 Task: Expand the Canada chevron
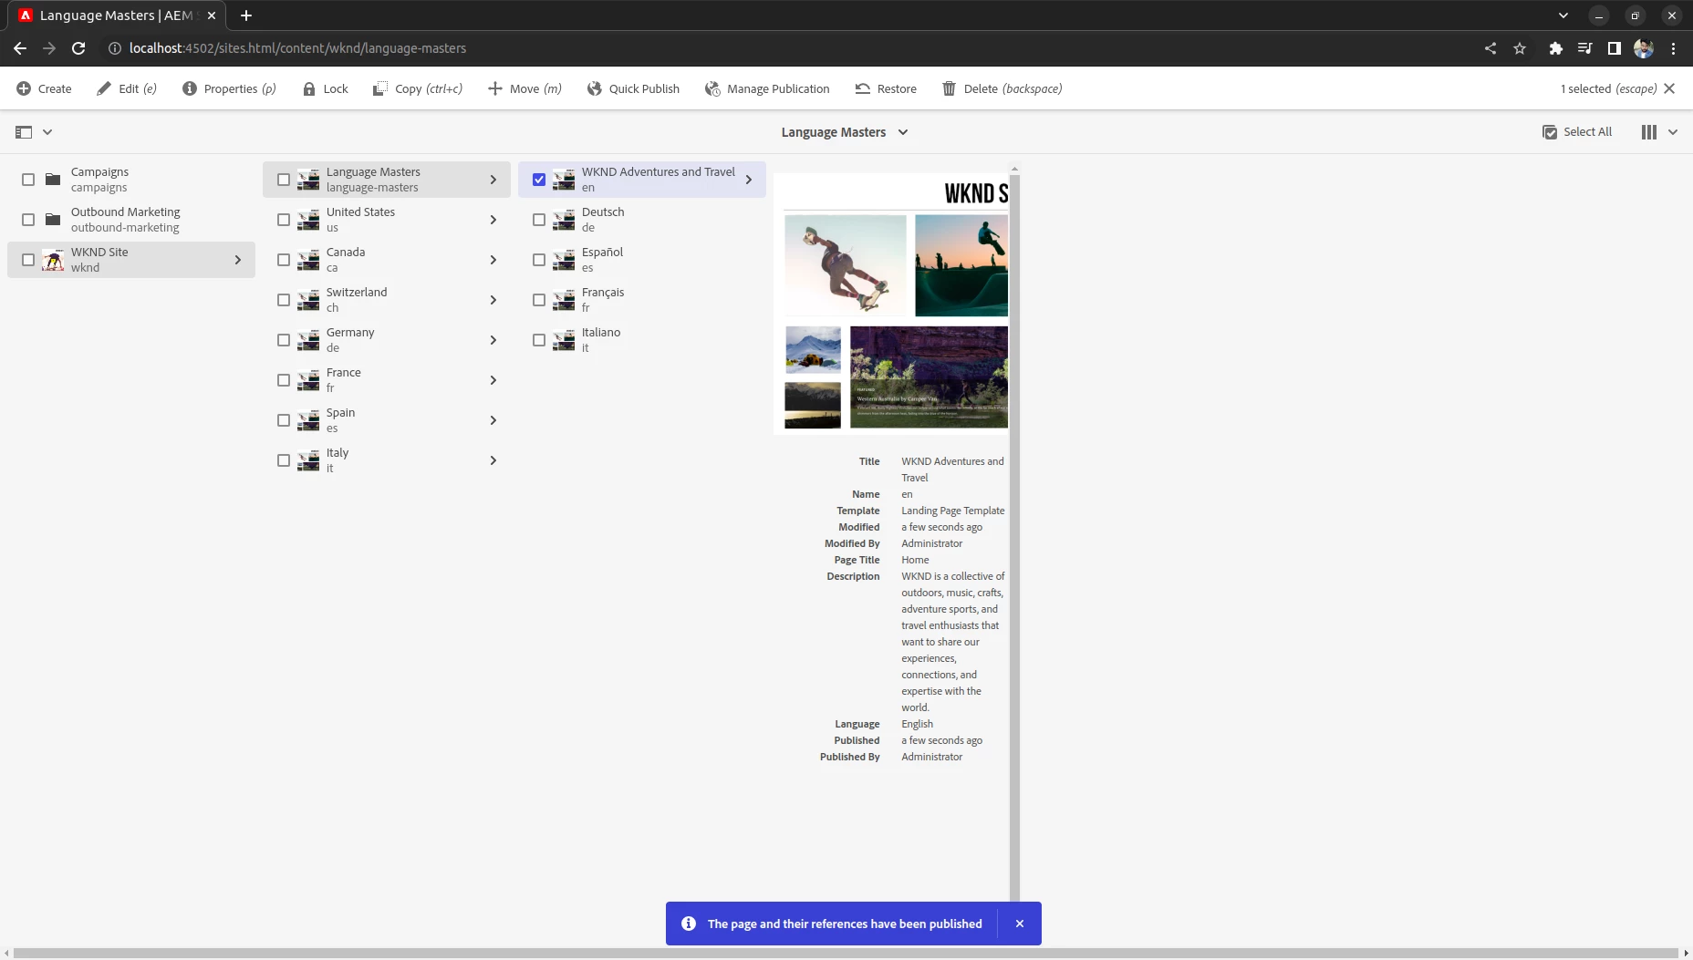tap(493, 260)
